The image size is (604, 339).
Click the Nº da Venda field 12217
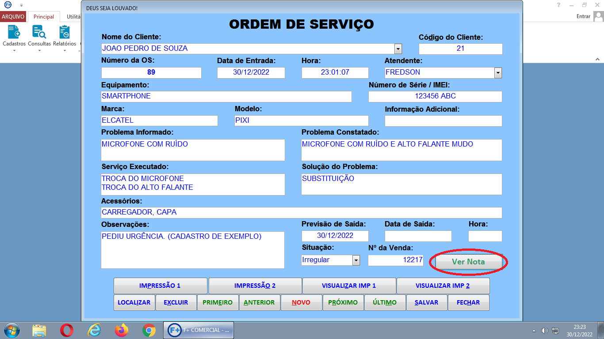pos(396,260)
